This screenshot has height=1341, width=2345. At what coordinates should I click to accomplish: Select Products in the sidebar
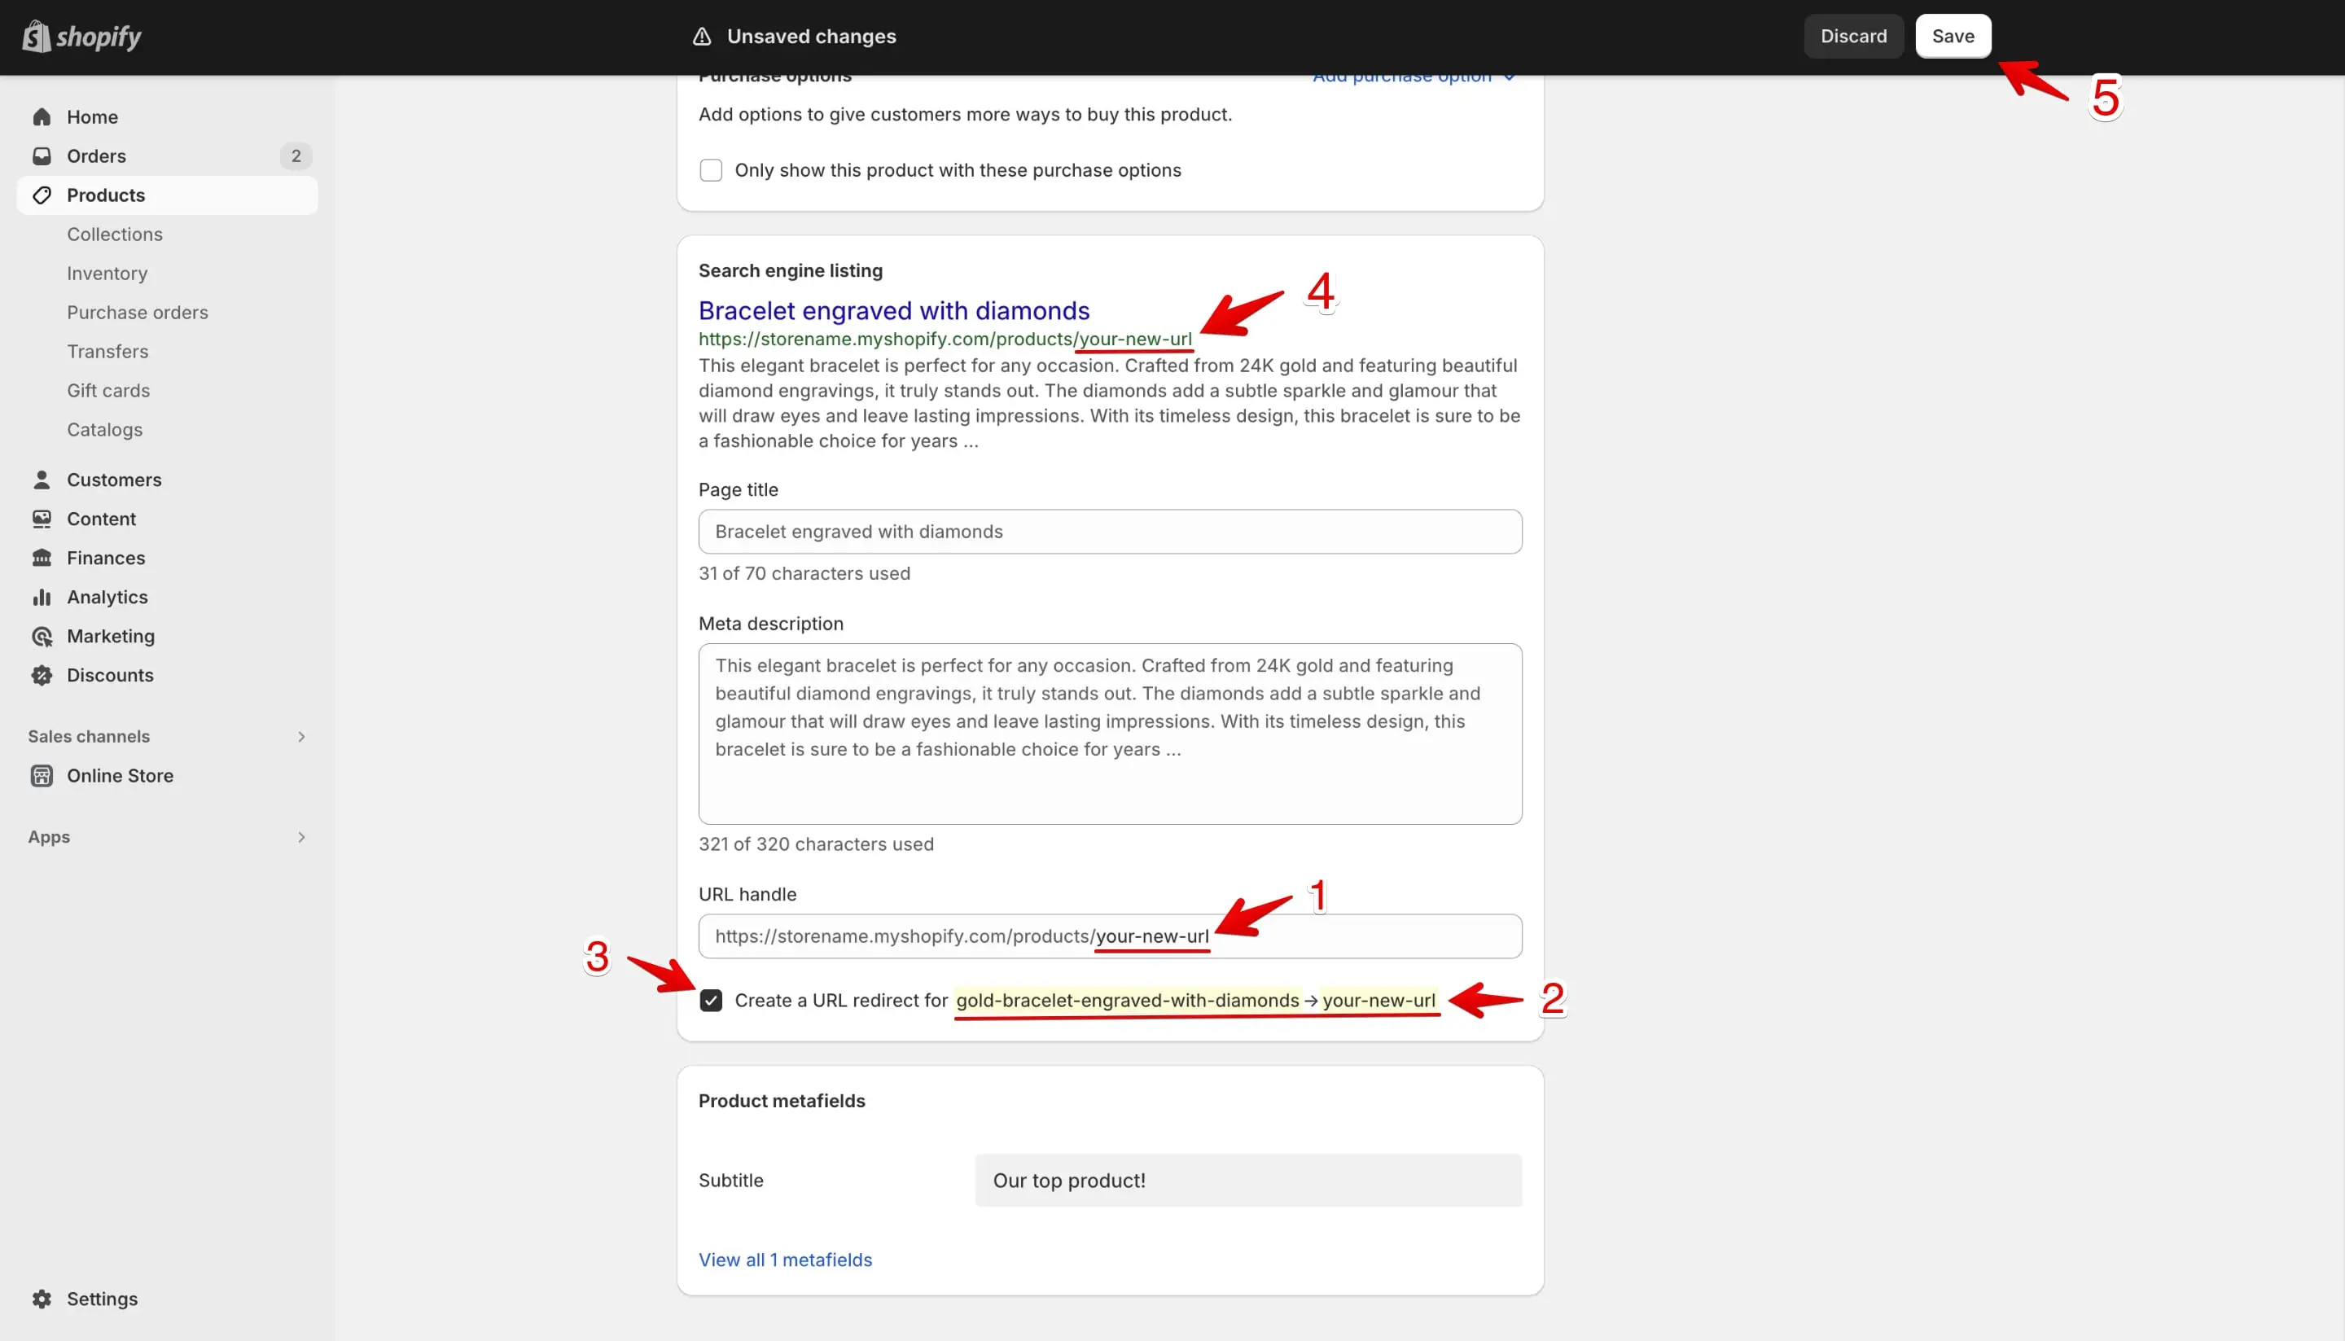[167, 195]
